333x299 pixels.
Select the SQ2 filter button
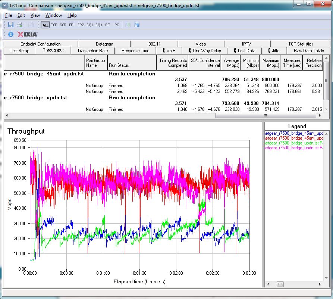click(x=99, y=25)
